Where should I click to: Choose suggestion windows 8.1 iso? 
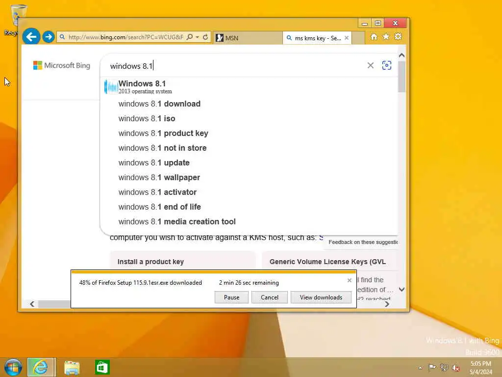[249, 119]
